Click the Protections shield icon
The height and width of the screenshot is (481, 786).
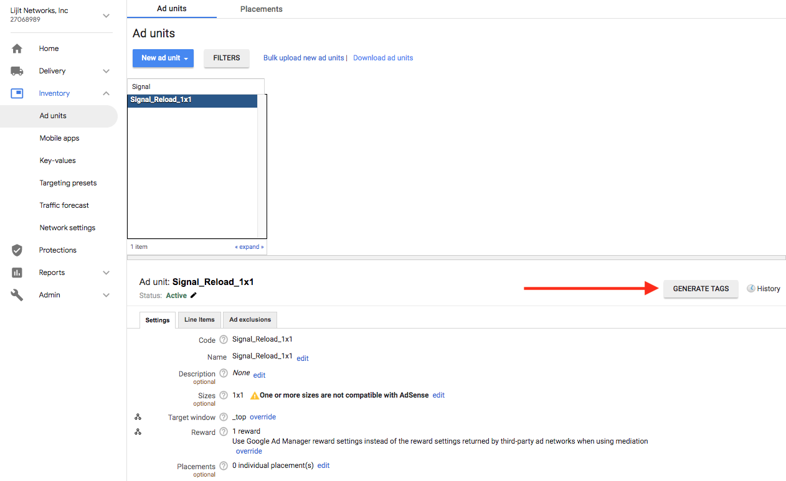click(x=17, y=250)
